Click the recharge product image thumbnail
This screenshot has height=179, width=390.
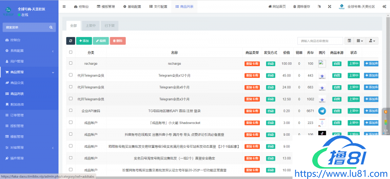click(322, 64)
